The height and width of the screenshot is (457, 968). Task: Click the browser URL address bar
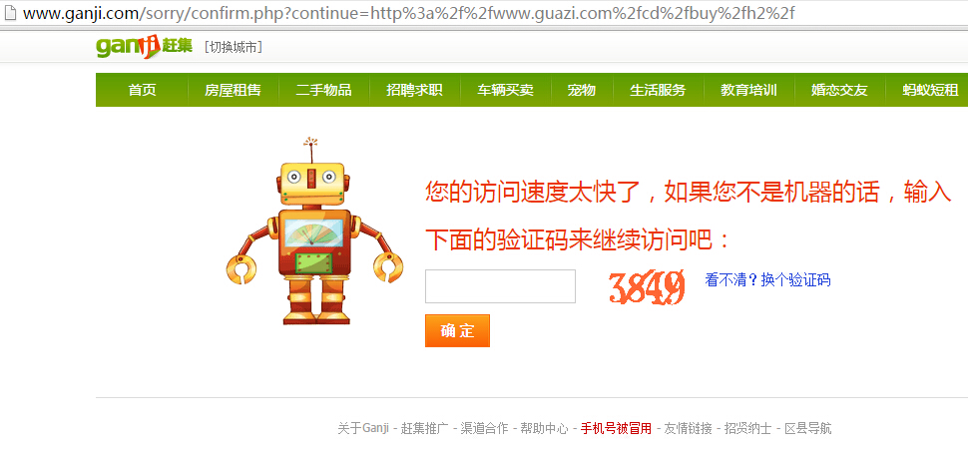484,13
